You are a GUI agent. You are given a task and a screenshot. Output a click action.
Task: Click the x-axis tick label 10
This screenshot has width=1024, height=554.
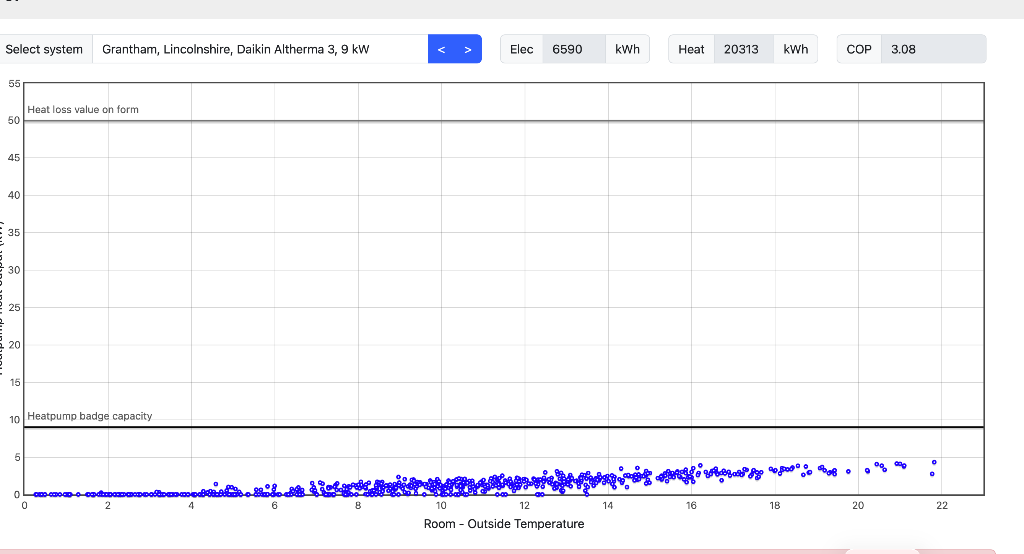(x=441, y=505)
